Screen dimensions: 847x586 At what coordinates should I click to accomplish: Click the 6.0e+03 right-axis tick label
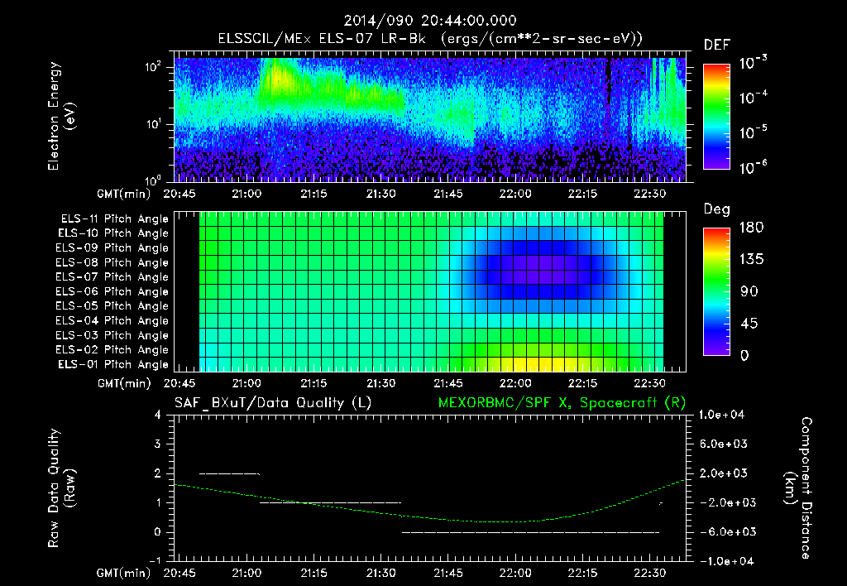723,444
